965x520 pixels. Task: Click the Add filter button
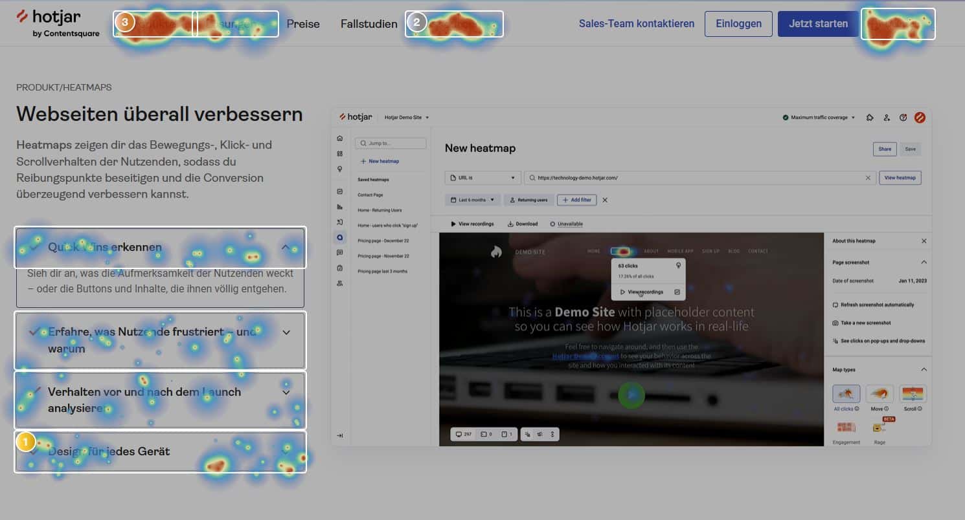point(576,200)
